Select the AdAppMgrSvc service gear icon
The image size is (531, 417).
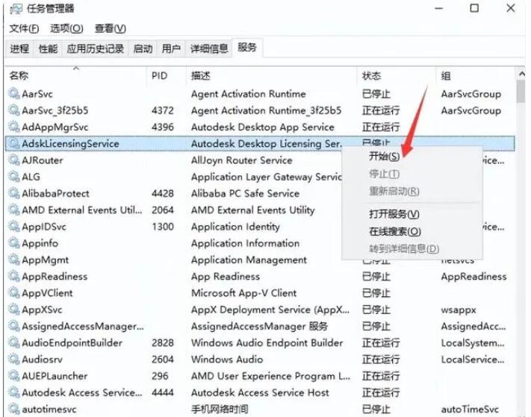pyautogui.click(x=14, y=127)
